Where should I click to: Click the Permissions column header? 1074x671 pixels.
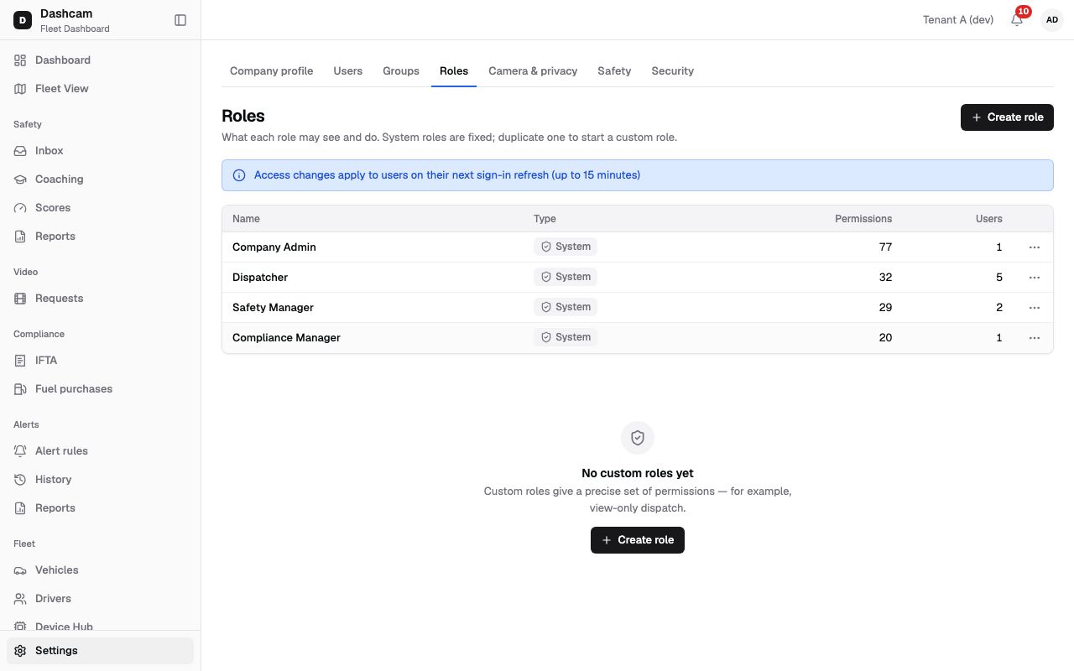click(863, 219)
